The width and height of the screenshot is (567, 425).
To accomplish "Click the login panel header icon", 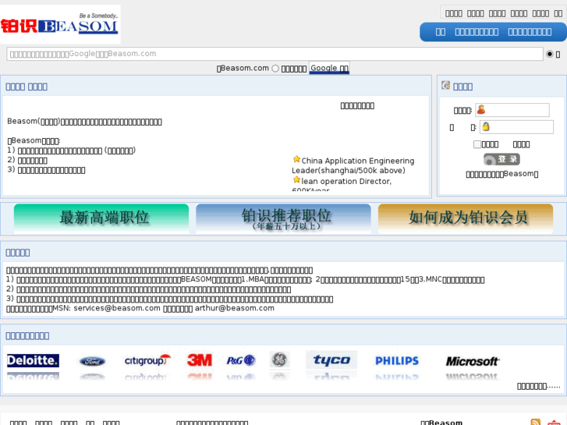I will 445,85.
